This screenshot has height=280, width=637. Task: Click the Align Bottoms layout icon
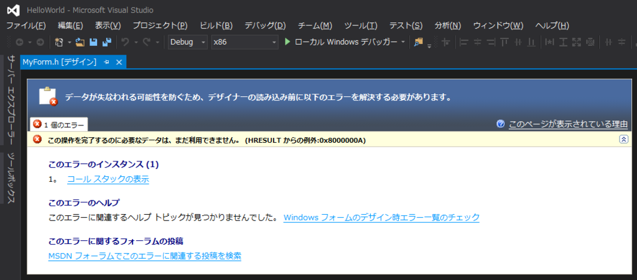pos(531,42)
